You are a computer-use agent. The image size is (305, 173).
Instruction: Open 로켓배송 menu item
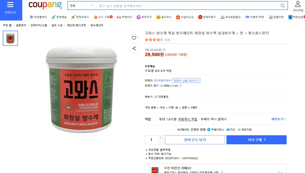(x=59, y=17)
